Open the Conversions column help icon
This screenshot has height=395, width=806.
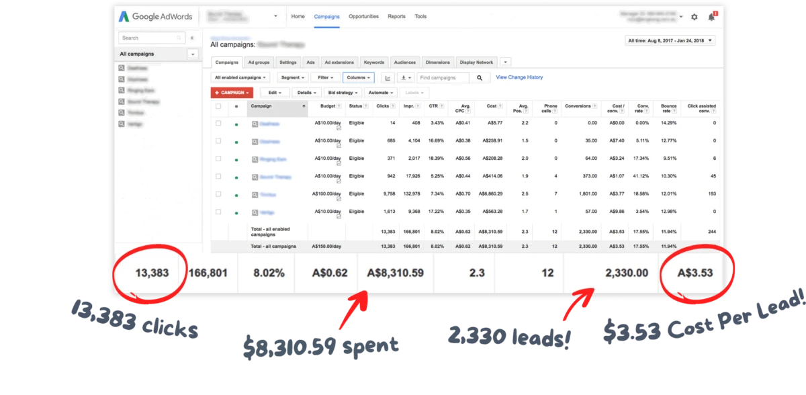[595, 106]
